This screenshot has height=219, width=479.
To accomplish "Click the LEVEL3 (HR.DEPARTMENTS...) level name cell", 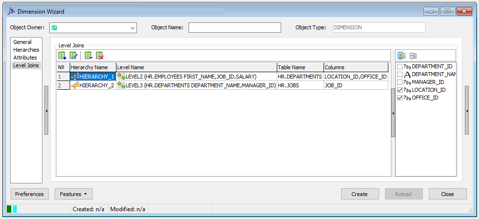I will [x=196, y=86].
